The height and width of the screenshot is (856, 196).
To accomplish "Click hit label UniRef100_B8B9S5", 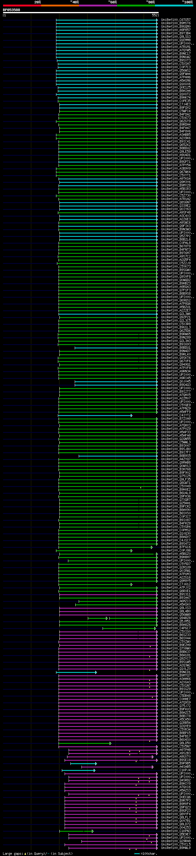I will tap(176, 456).
